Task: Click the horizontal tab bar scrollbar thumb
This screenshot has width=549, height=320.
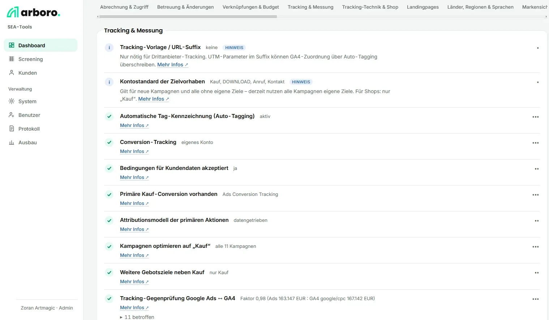Action: (188, 17)
